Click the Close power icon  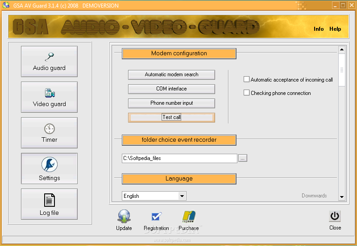335,216
